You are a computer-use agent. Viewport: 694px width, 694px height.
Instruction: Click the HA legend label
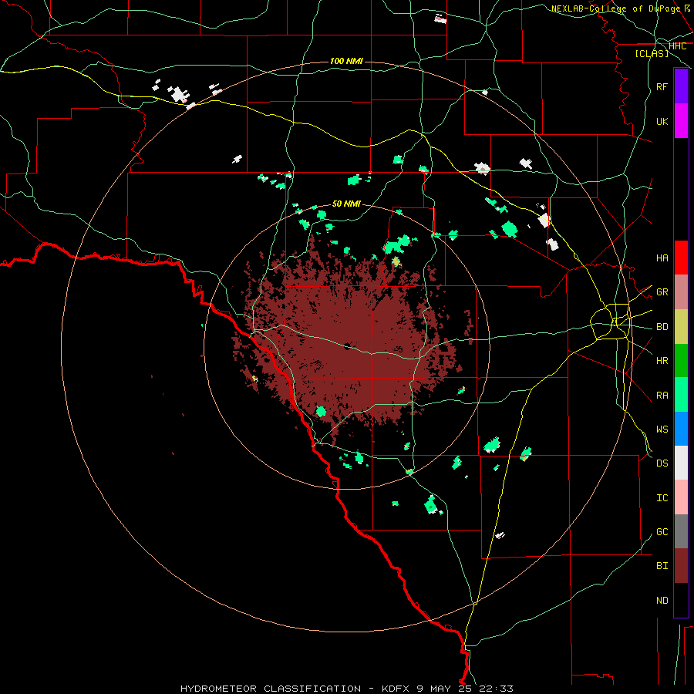(x=662, y=258)
